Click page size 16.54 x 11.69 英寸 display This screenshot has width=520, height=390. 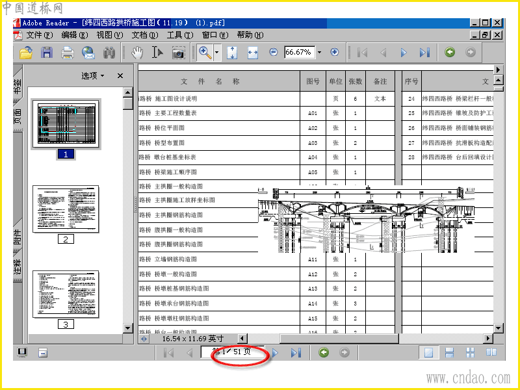pos(193,339)
